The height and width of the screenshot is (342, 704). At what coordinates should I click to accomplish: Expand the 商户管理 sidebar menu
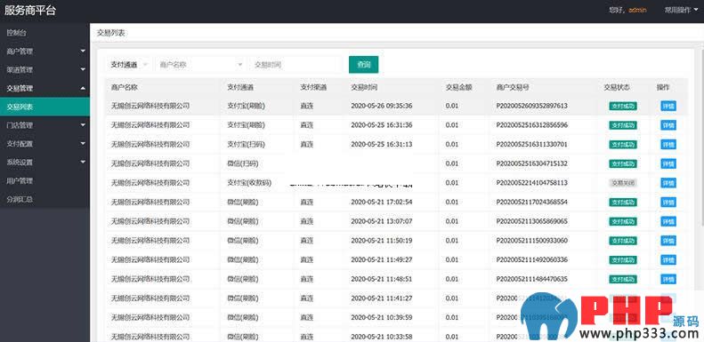[45, 52]
